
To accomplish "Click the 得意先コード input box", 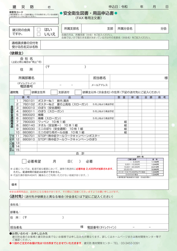I will pyautogui.click(x=34, y=21).
